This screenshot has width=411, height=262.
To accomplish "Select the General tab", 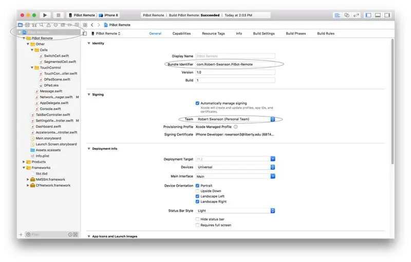I will 155,33.
